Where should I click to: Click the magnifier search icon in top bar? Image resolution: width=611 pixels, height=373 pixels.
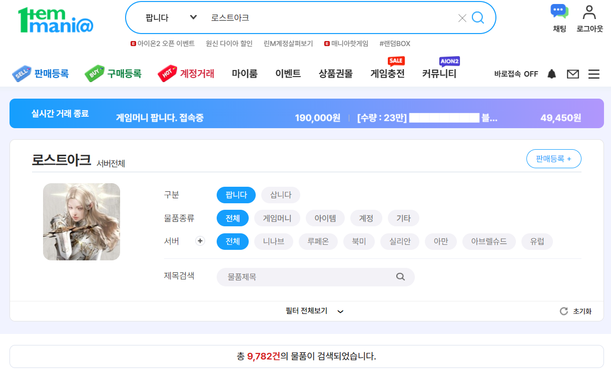pos(478,18)
